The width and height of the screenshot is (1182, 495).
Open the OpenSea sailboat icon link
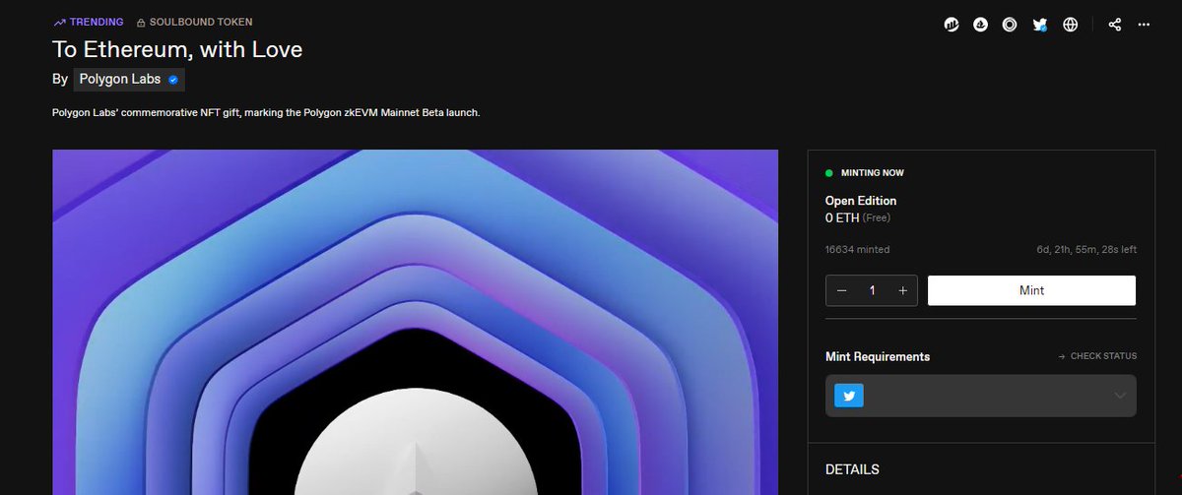pyautogui.click(x=981, y=25)
